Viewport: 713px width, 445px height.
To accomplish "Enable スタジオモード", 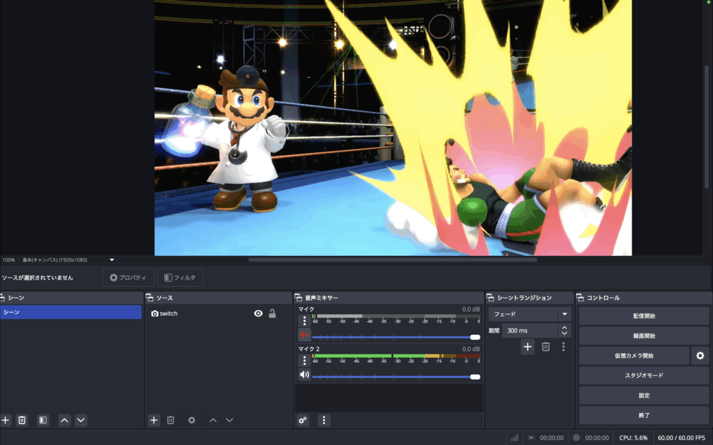I will tap(644, 375).
